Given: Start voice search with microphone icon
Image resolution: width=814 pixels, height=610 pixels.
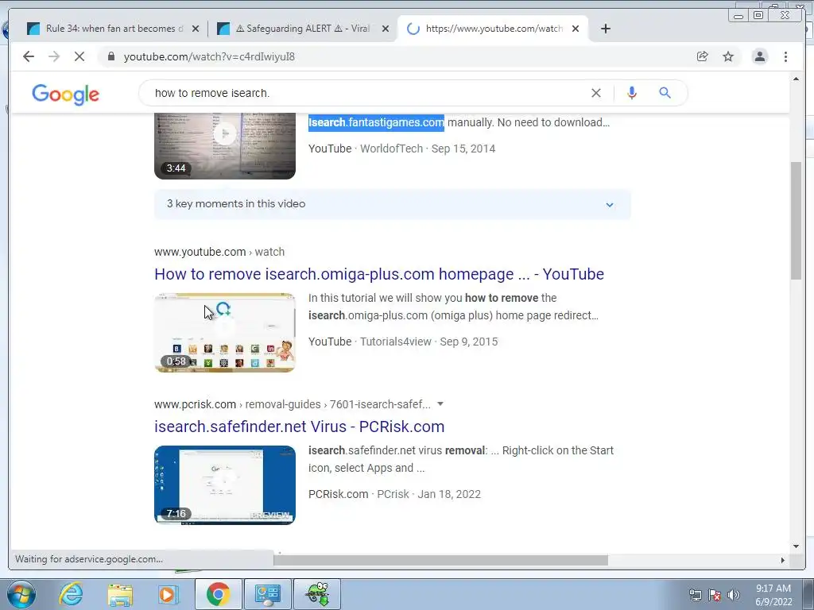Looking at the screenshot, I should 632,93.
